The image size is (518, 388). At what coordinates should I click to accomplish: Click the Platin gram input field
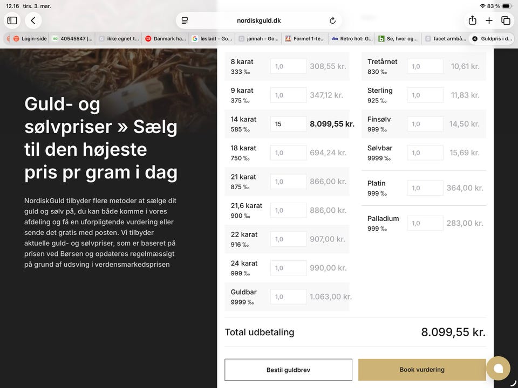point(425,188)
